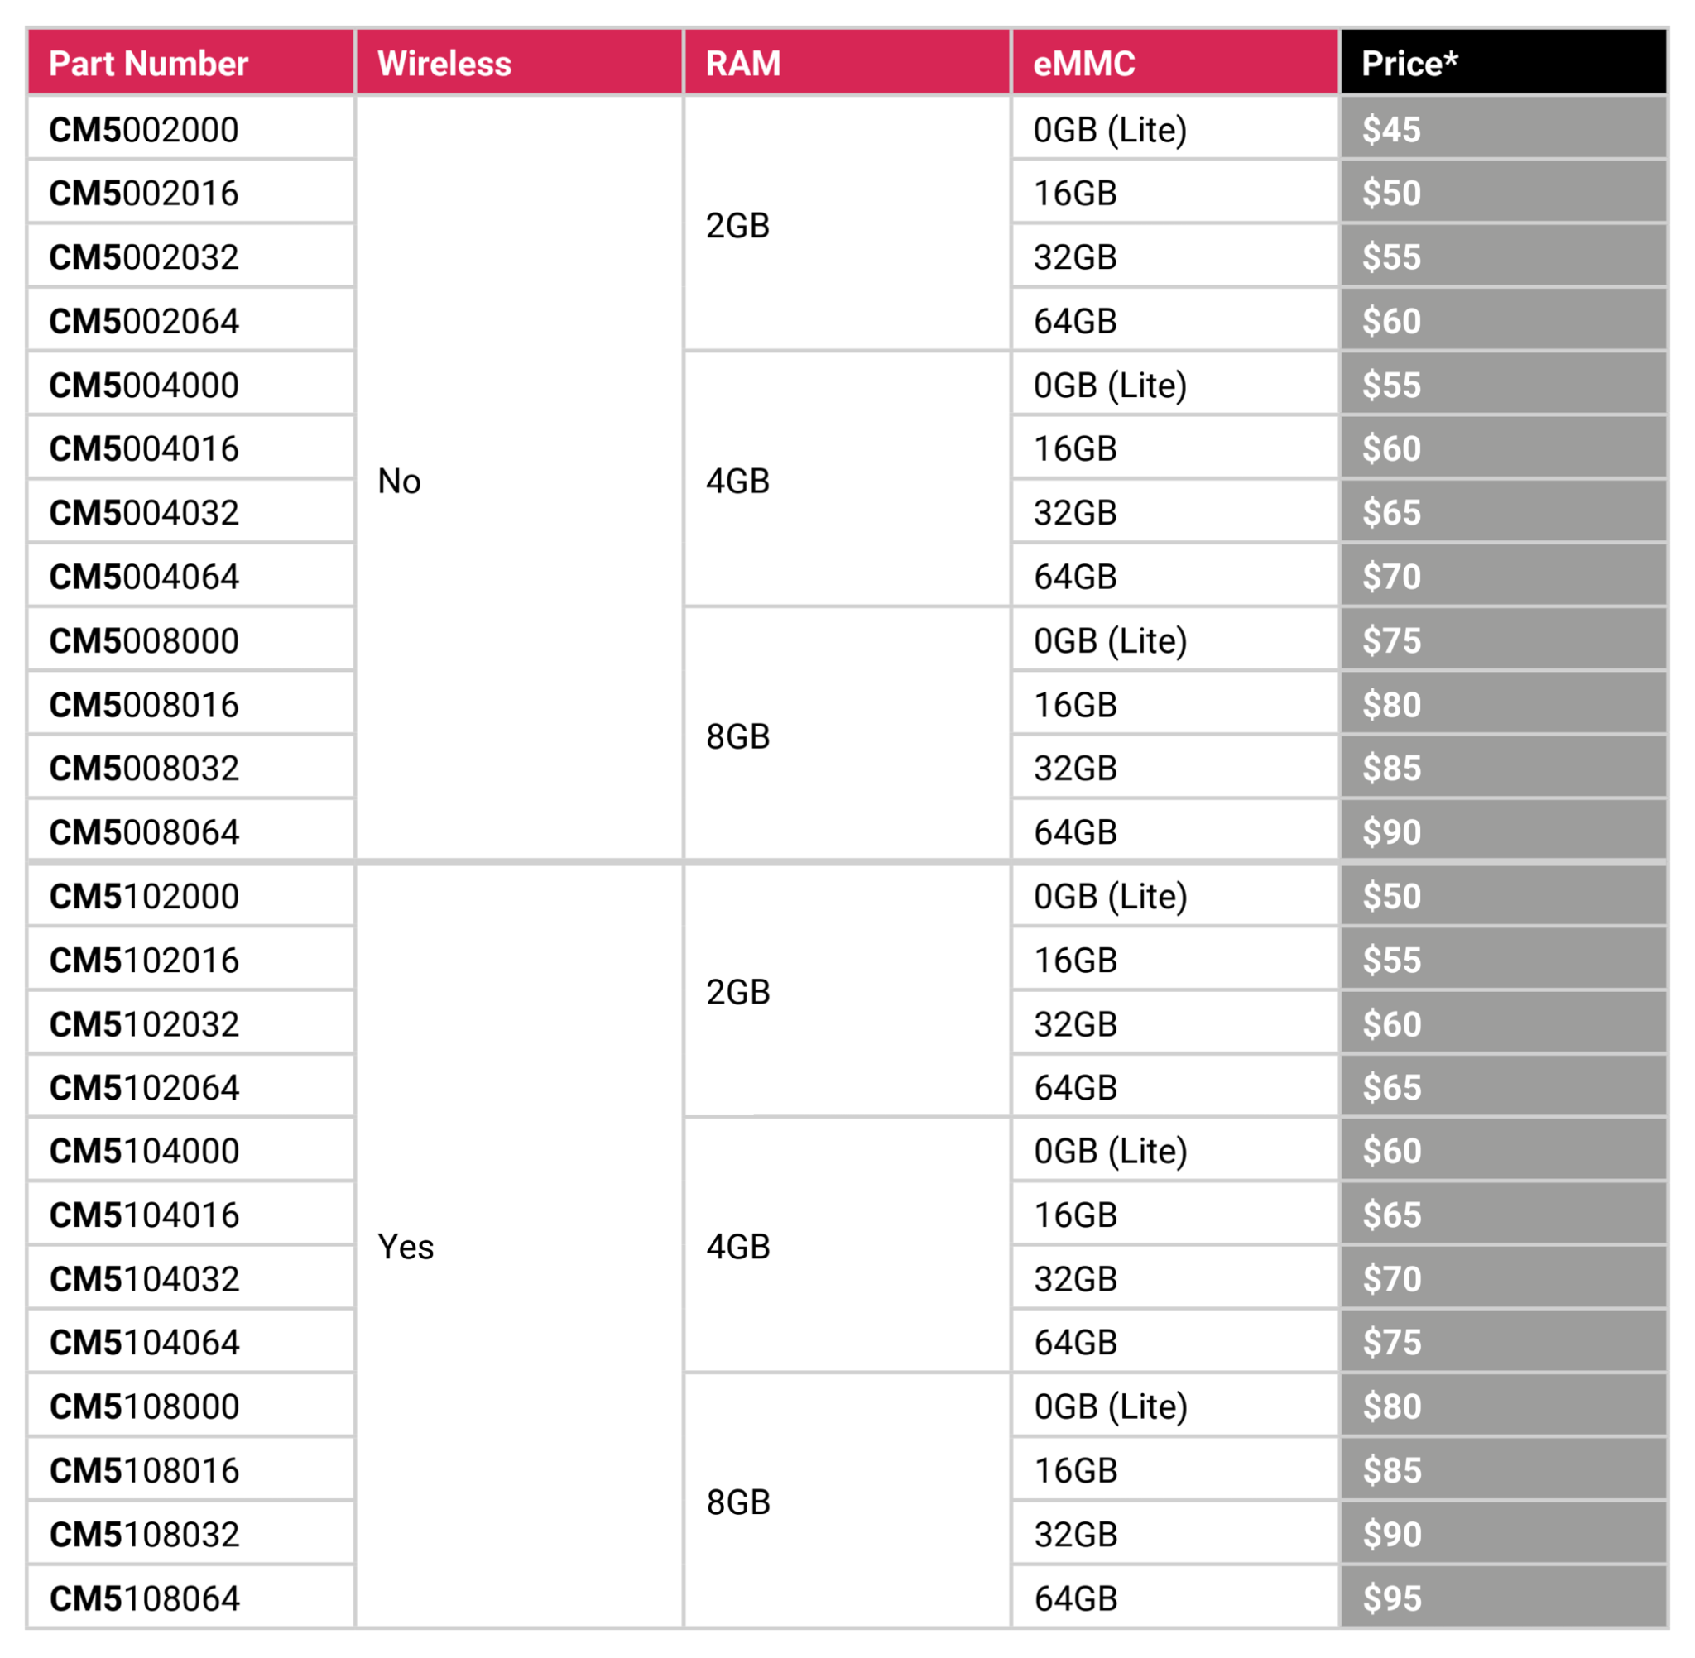The height and width of the screenshot is (1658, 1695).
Task: Click the Wireless "Yes" cell
Action: [x=405, y=1246]
